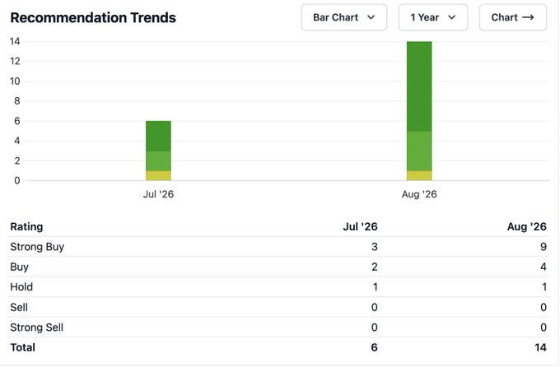560x367 pixels.
Task: Click the Rating column header
Action: click(x=26, y=226)
